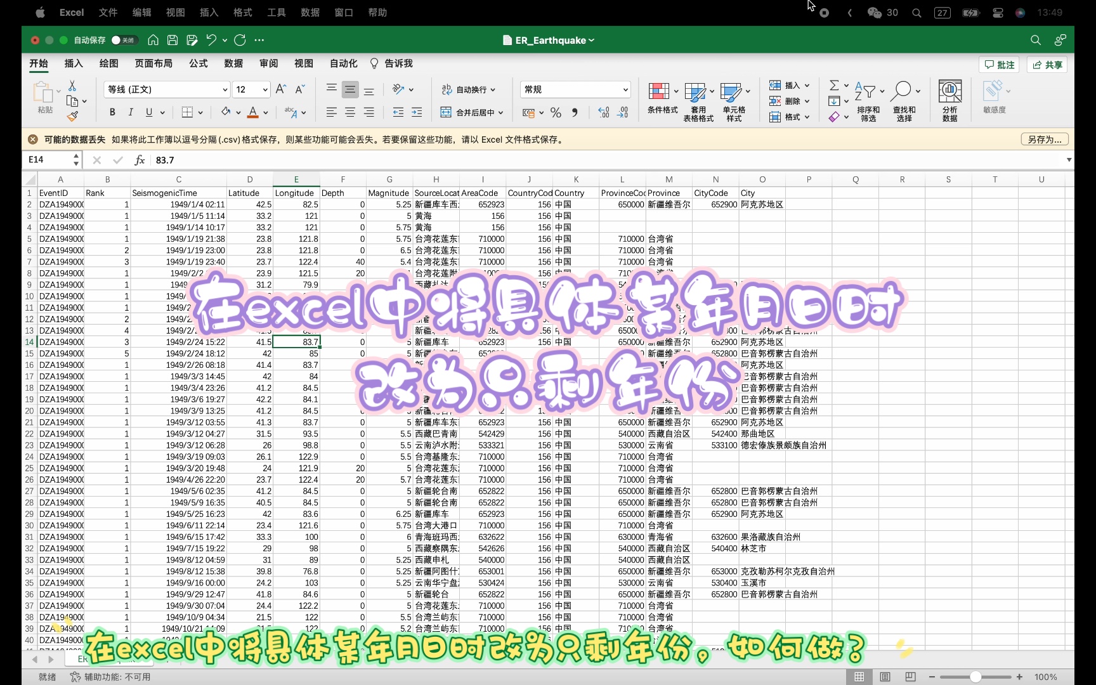1096x685 pixels.
Task: Expand the Delete cells (删除) dropdown
Action: click(x=807, y=101)
